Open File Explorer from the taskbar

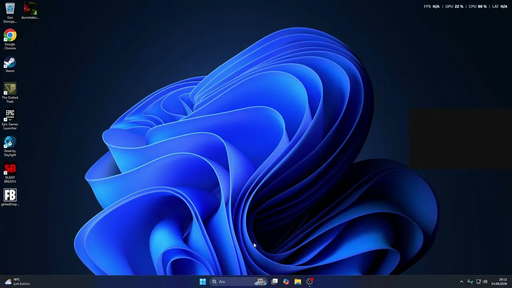[x=298, y=282]
